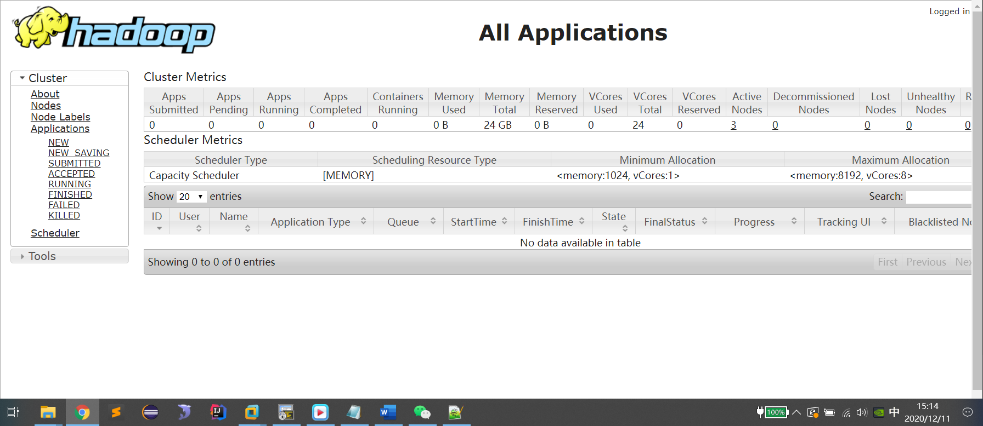This screenshot has width=983, height=426.
Task: Open the Decommissioned Nodes count link
Action: (x=775, y=125)
